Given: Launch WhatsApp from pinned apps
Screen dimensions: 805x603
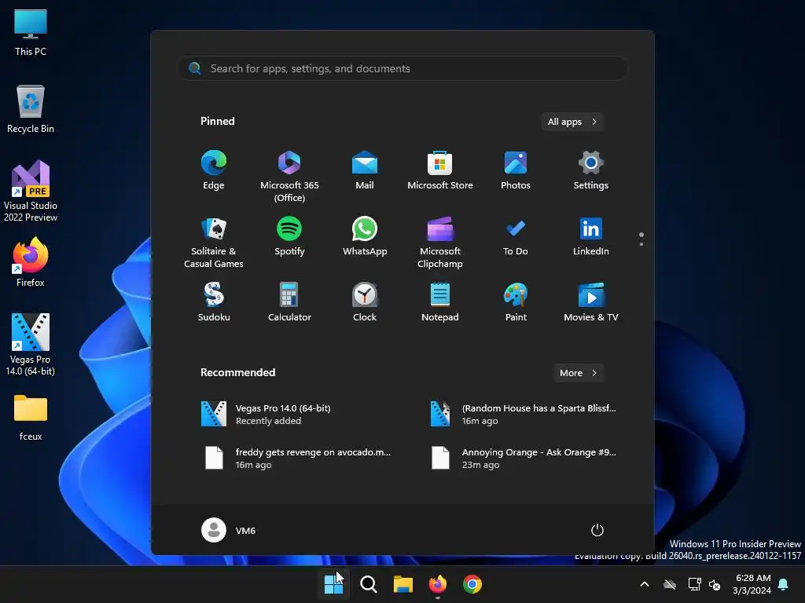Looking at the screenshot, I should pos(365,236).
